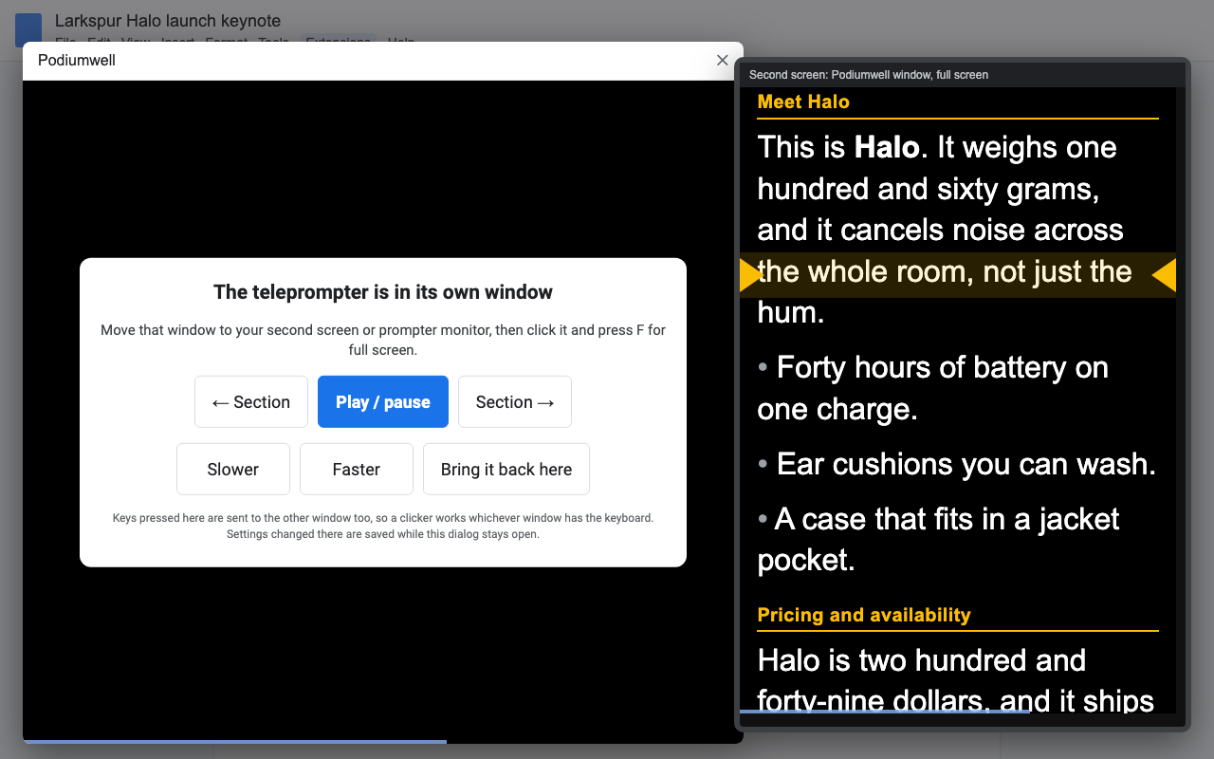Click the Podiumwell dialog title text

point(77,60)
